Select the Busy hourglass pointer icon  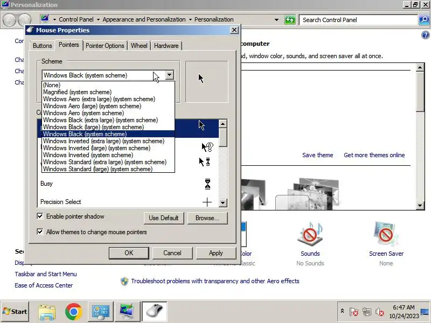click(x=207, y=184)
